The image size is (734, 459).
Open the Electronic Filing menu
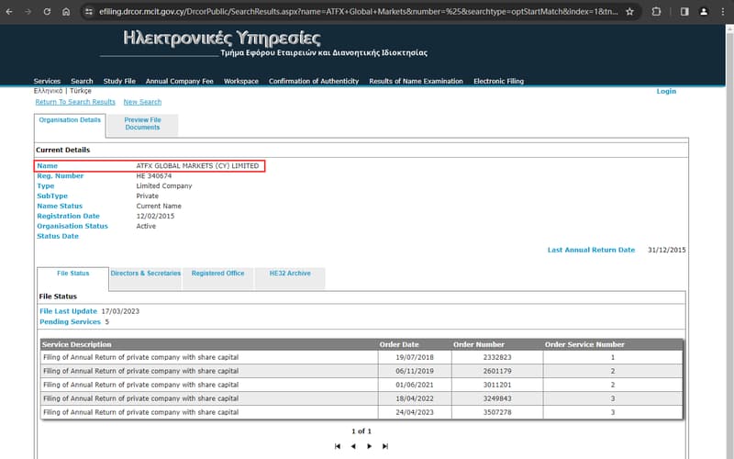click(498, 81)
